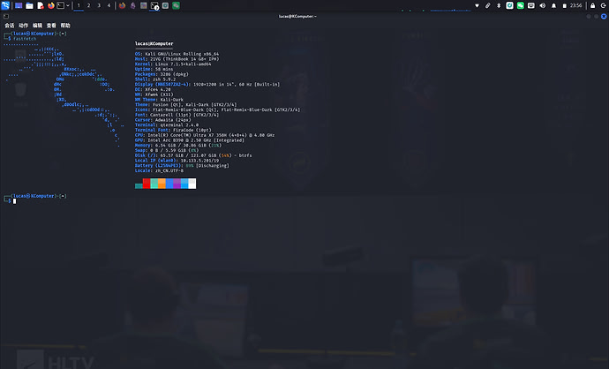Click the battery status tray icon

[x=565, y=6]
